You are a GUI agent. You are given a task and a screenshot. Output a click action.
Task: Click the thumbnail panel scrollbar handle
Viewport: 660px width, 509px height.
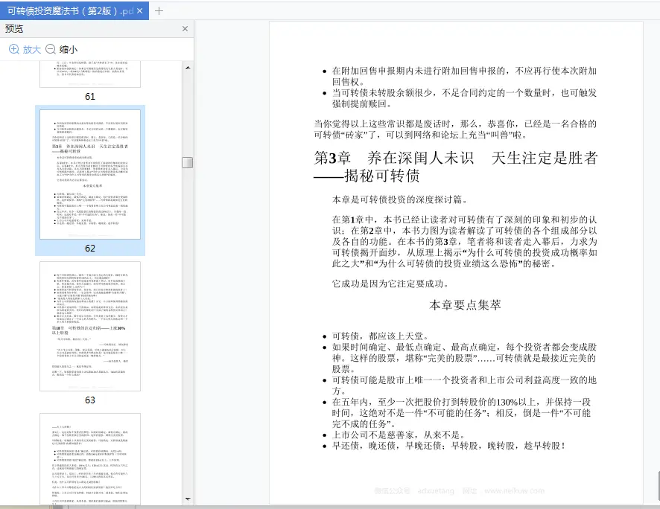click(187, 162)
